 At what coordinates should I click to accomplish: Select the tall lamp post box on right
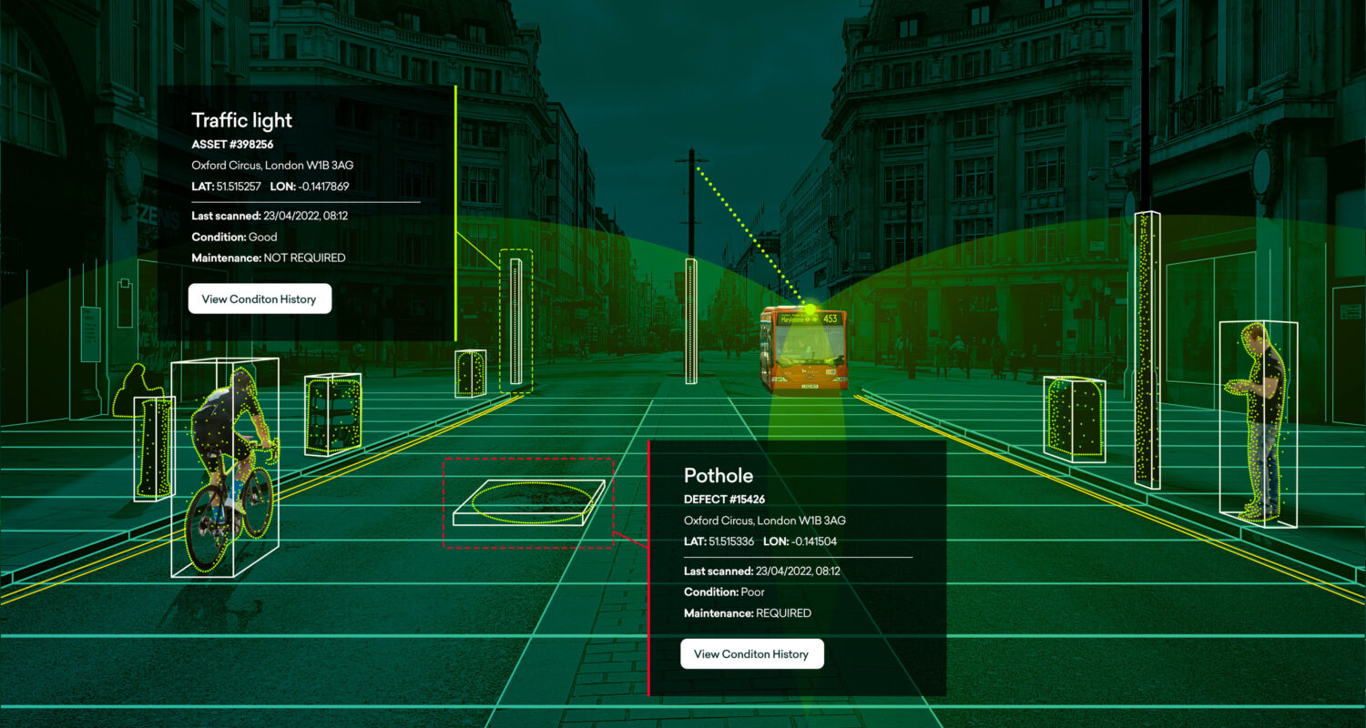(x=1147, y=349)
